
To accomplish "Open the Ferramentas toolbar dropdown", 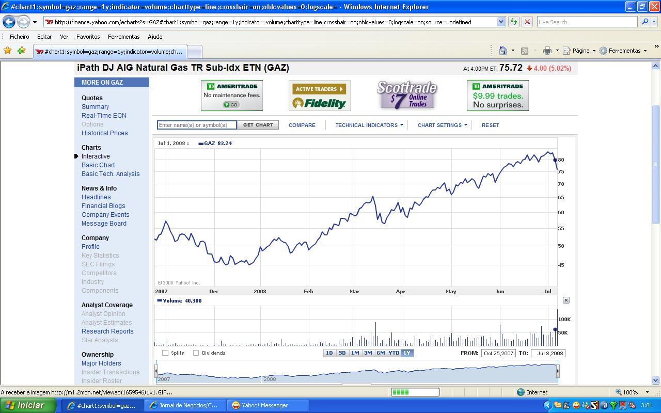I will 623,51.
